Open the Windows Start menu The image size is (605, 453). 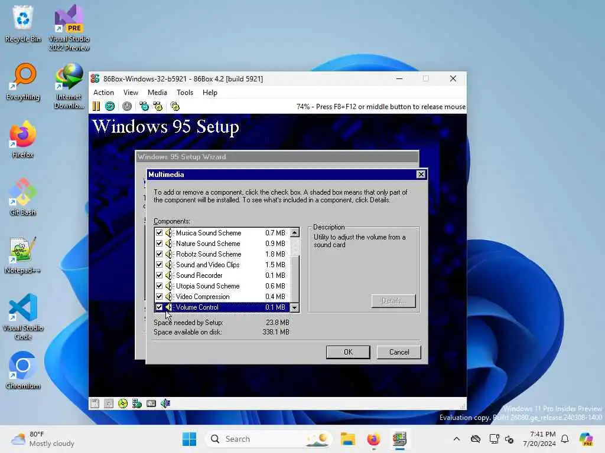click(189, 439)
